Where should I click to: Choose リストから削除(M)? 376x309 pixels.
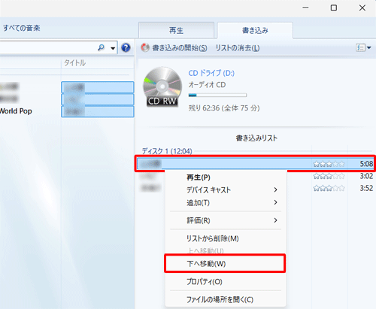pos(213,238)
